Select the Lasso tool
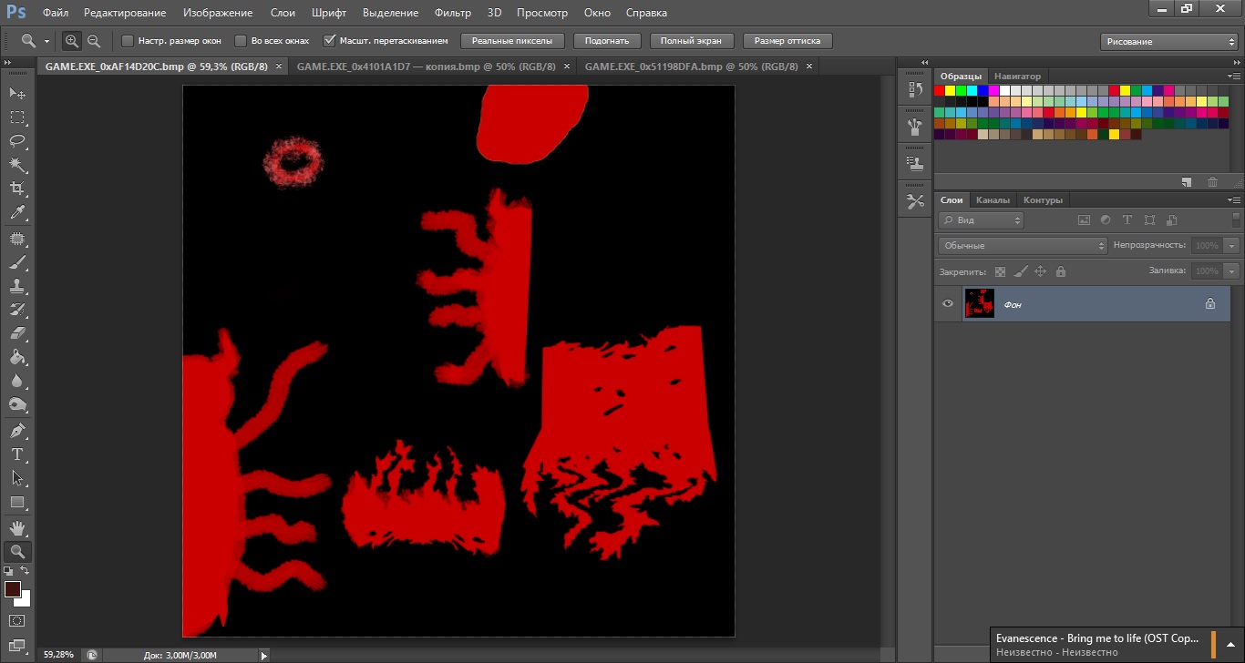 [x=17, y=141]
